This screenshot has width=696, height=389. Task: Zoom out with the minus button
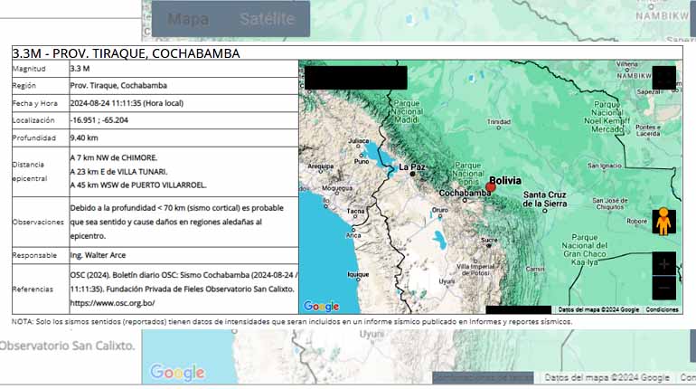click(663, 287)
